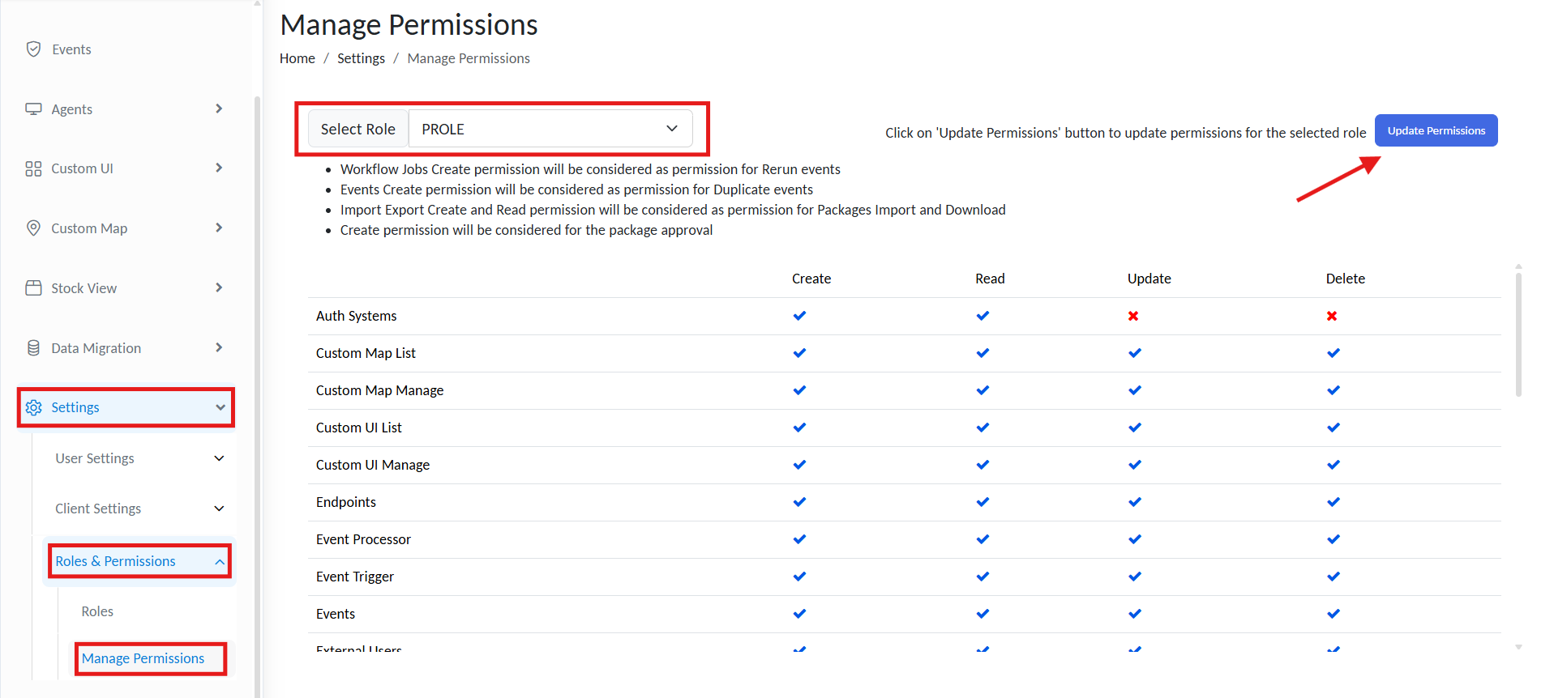Click the Data Migration database icon
Viewport: 1554px width, 698px height.
coord(33,348)
